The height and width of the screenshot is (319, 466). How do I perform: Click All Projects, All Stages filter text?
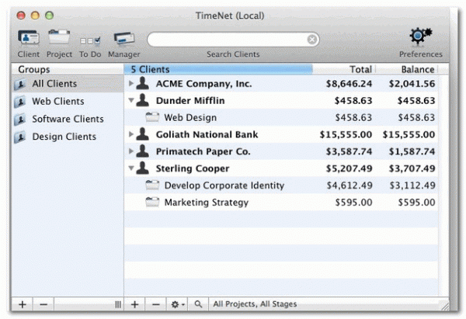(x=255, y=304)
